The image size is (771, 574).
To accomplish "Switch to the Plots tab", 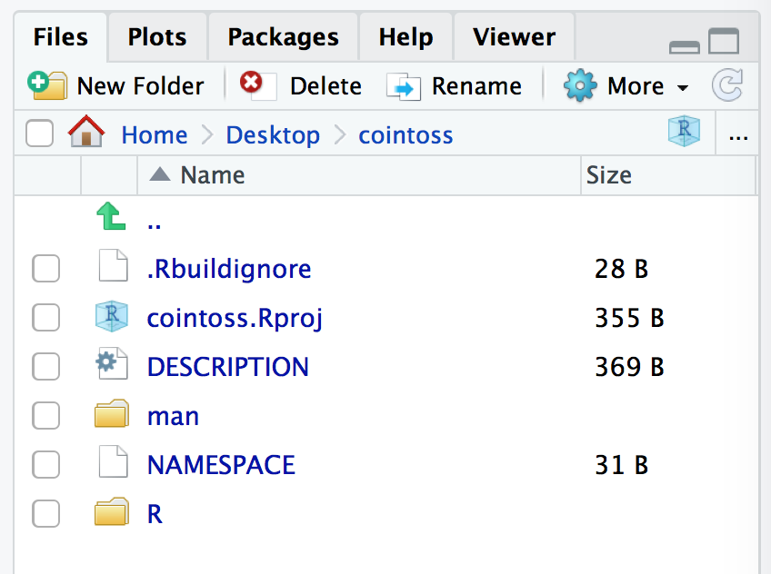I will [x=157, y=37].
